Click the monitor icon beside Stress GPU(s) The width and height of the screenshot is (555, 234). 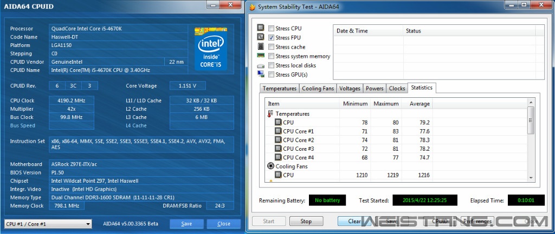coord(261,74)
